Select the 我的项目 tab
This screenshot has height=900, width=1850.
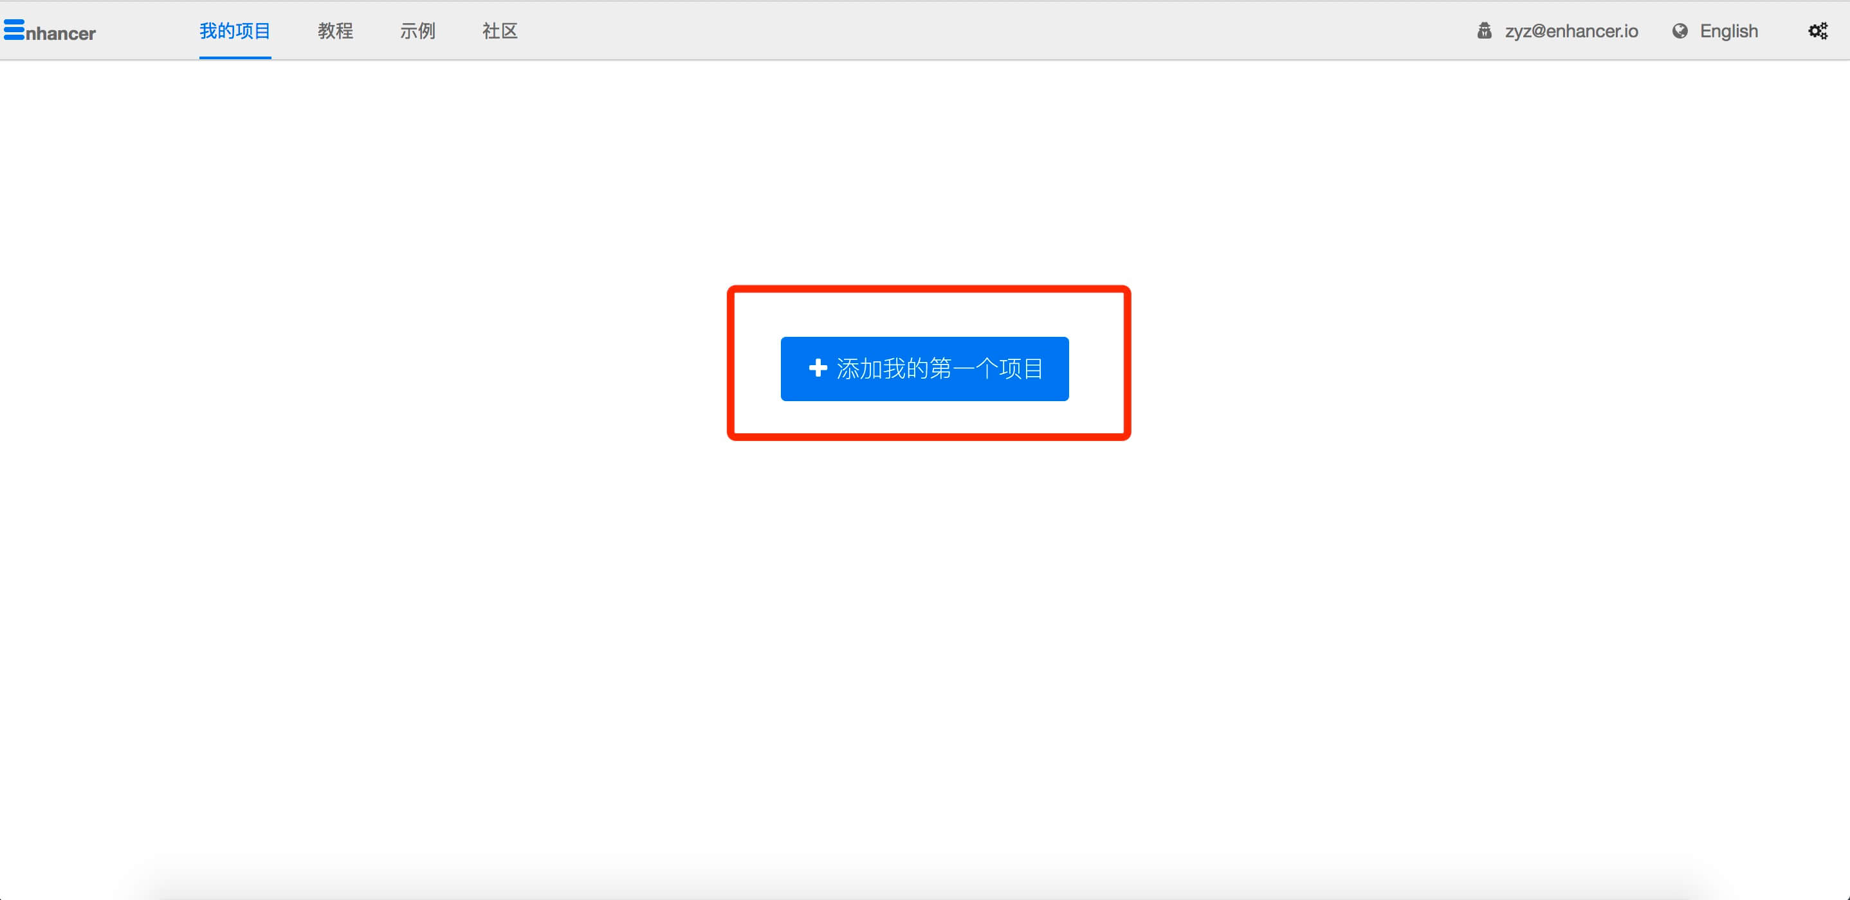[x=235, y=31]
